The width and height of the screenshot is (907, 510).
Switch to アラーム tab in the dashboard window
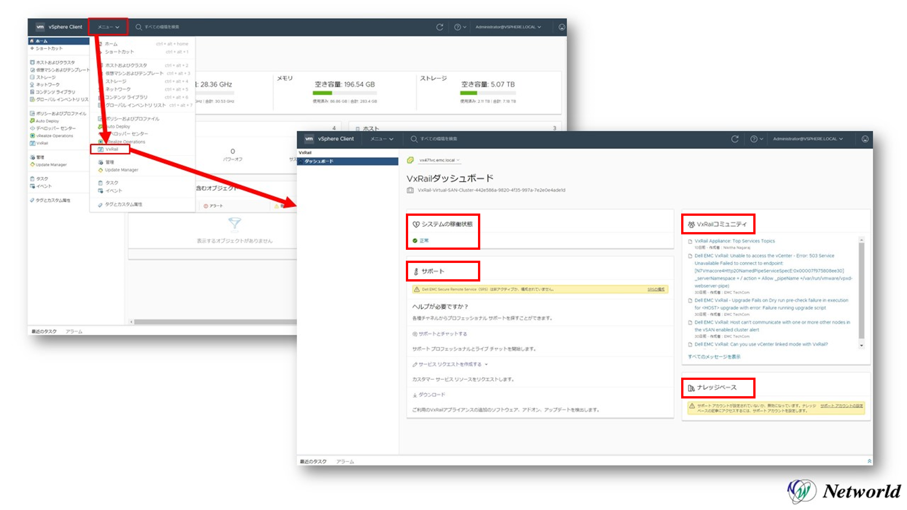[345, 461]
